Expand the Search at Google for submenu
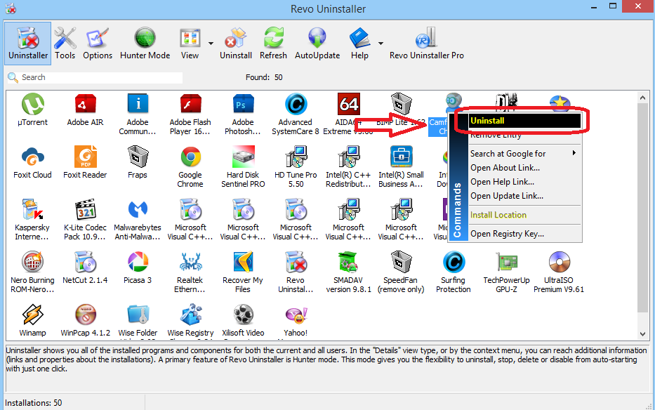 click(x=523, y=153)
